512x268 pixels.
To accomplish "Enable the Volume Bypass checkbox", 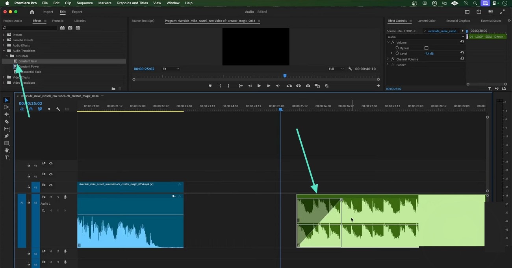I will click(x=426, y=48).
